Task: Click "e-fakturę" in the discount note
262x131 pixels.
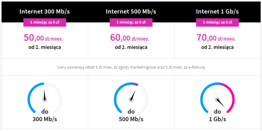Action: coord(196,68)
